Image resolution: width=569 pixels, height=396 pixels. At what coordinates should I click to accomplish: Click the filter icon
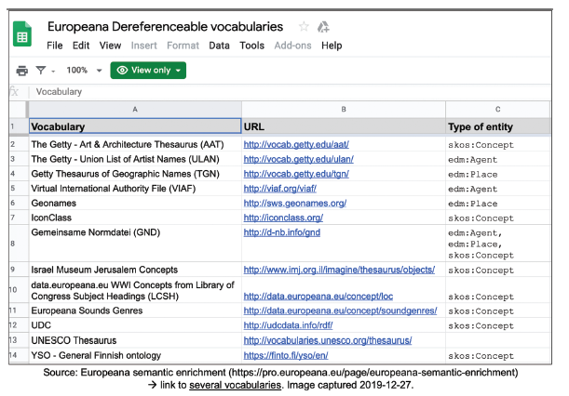[x=41, y=71]
